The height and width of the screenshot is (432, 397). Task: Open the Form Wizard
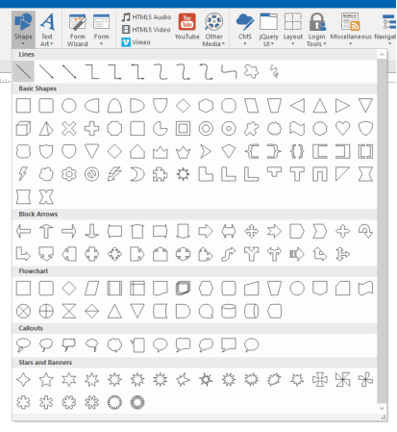pyautogui.click(x=78, y=30)
